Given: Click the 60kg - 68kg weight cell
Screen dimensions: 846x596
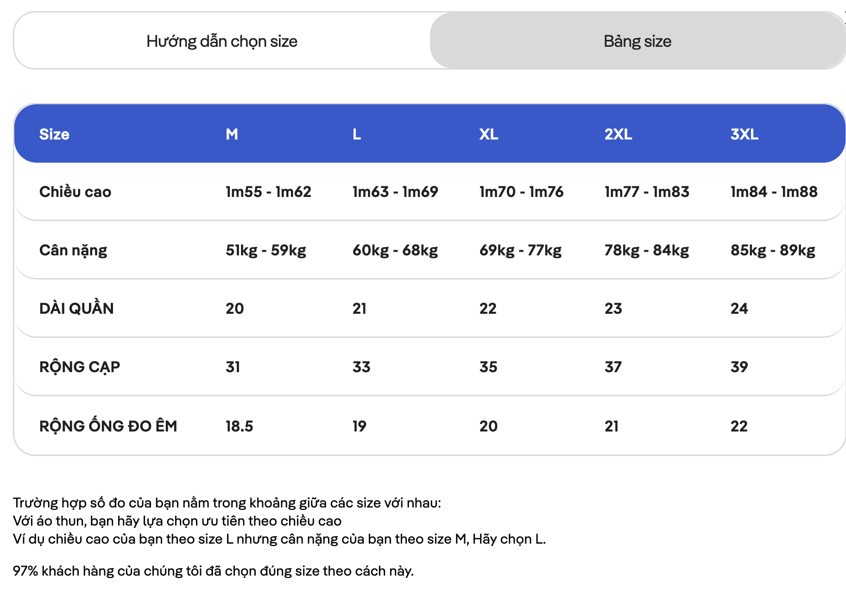Looking at the screenshot, I should (395, 250).
